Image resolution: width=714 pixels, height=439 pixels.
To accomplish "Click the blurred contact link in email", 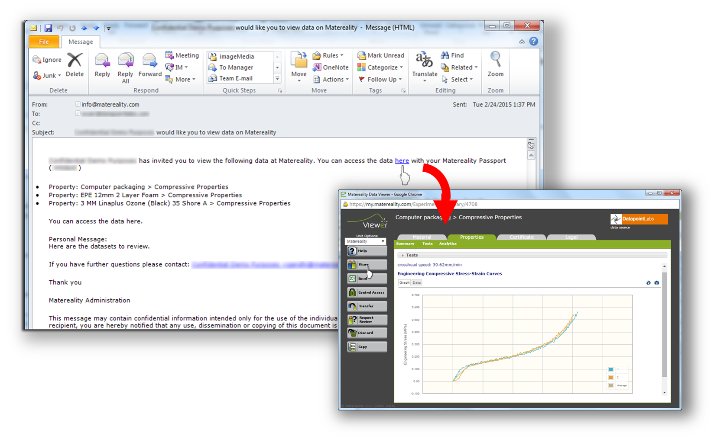I will click(x=264, y=264).
